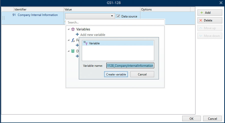Click the plus icon beside Add new variable
Screen dimensions: 225x123
point(77,35)
